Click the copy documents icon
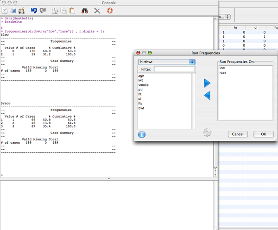 [63, 11]
